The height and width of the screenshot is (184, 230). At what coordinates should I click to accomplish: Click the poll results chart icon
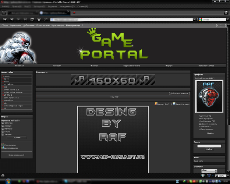pos(3,145)
